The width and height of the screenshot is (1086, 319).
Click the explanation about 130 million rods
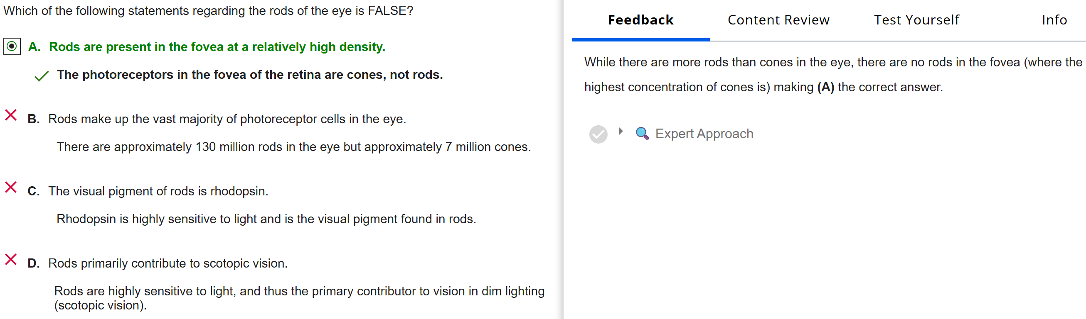point(293,147)
